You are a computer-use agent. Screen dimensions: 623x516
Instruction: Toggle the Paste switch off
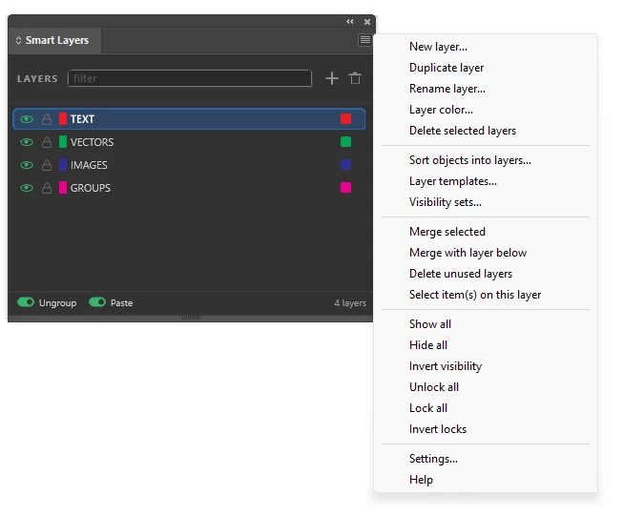(x=97, y=302)
